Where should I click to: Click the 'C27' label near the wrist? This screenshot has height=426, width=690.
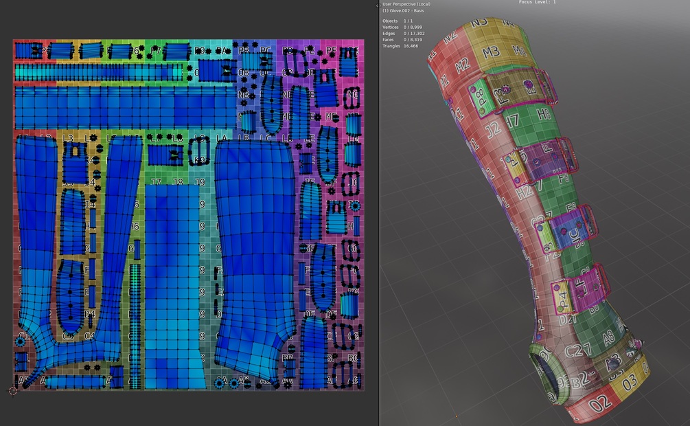578,351
